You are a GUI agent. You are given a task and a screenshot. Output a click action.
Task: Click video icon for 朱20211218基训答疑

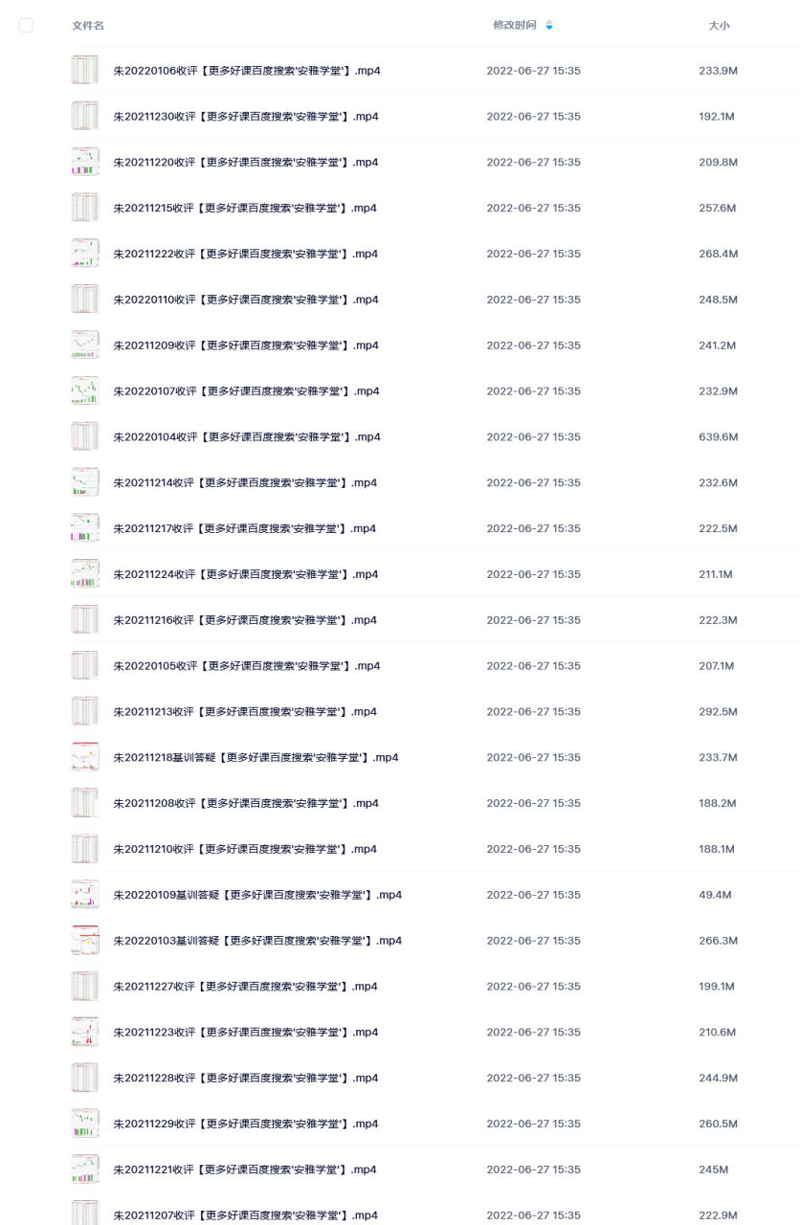point(85,757)
